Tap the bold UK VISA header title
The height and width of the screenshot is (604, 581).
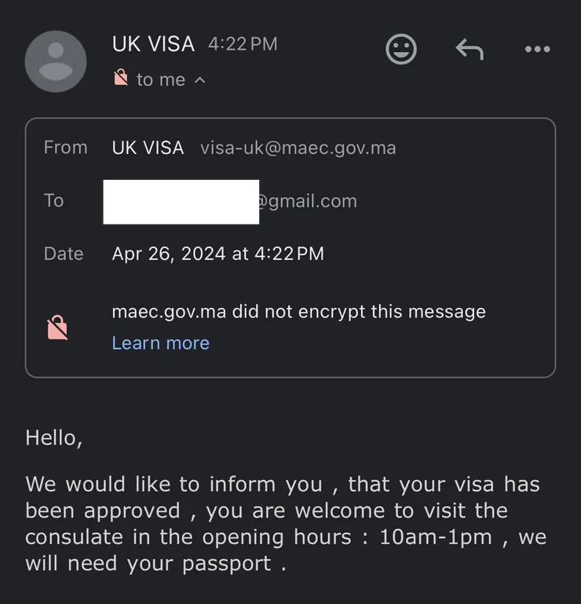153,44
